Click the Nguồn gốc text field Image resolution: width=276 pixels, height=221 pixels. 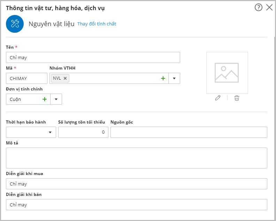pos(189,132)
